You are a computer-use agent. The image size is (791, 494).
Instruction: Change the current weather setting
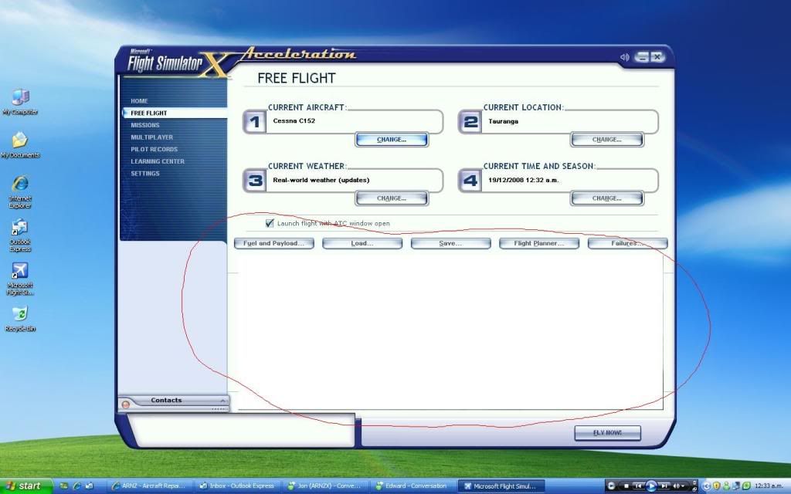click(392, 198)
